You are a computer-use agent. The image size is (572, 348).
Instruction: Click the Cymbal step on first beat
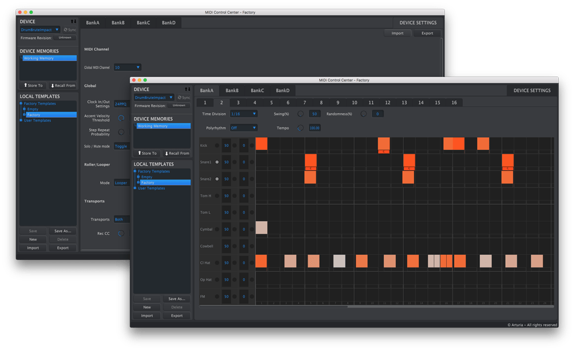pos(261,227)
